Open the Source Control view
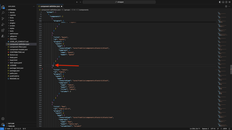The image size is (232, 130). (3, 19)
